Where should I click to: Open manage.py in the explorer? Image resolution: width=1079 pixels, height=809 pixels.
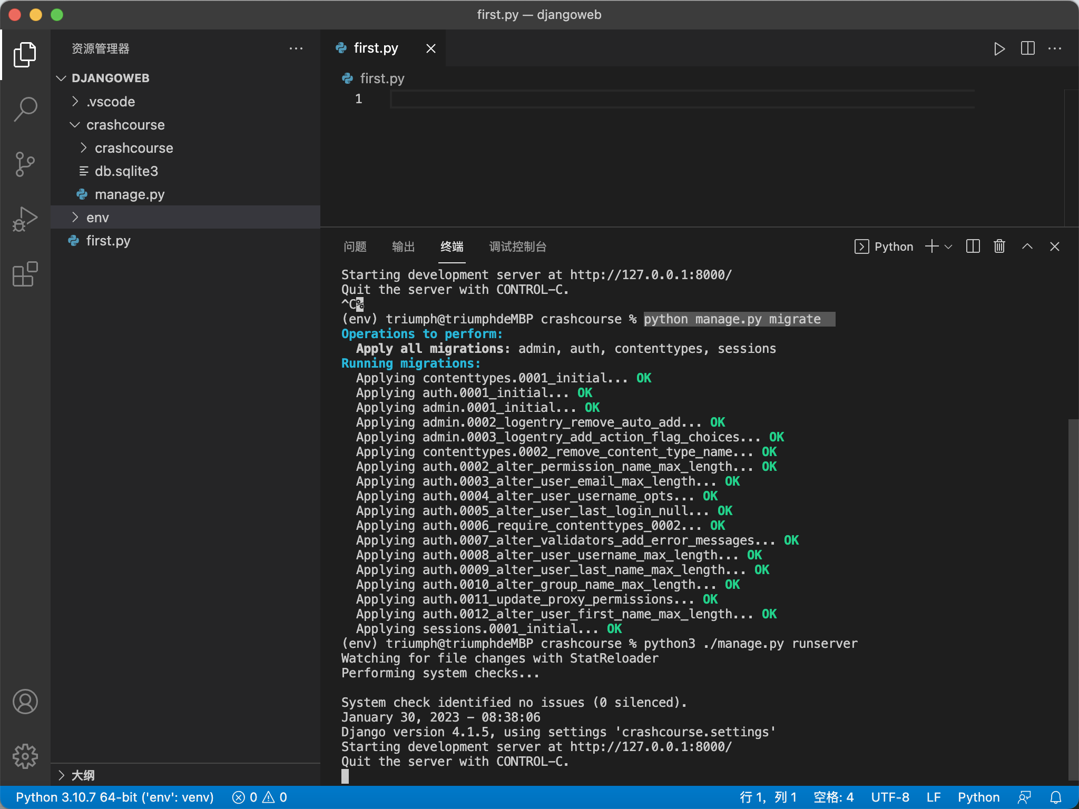click(x=185, y=194)
